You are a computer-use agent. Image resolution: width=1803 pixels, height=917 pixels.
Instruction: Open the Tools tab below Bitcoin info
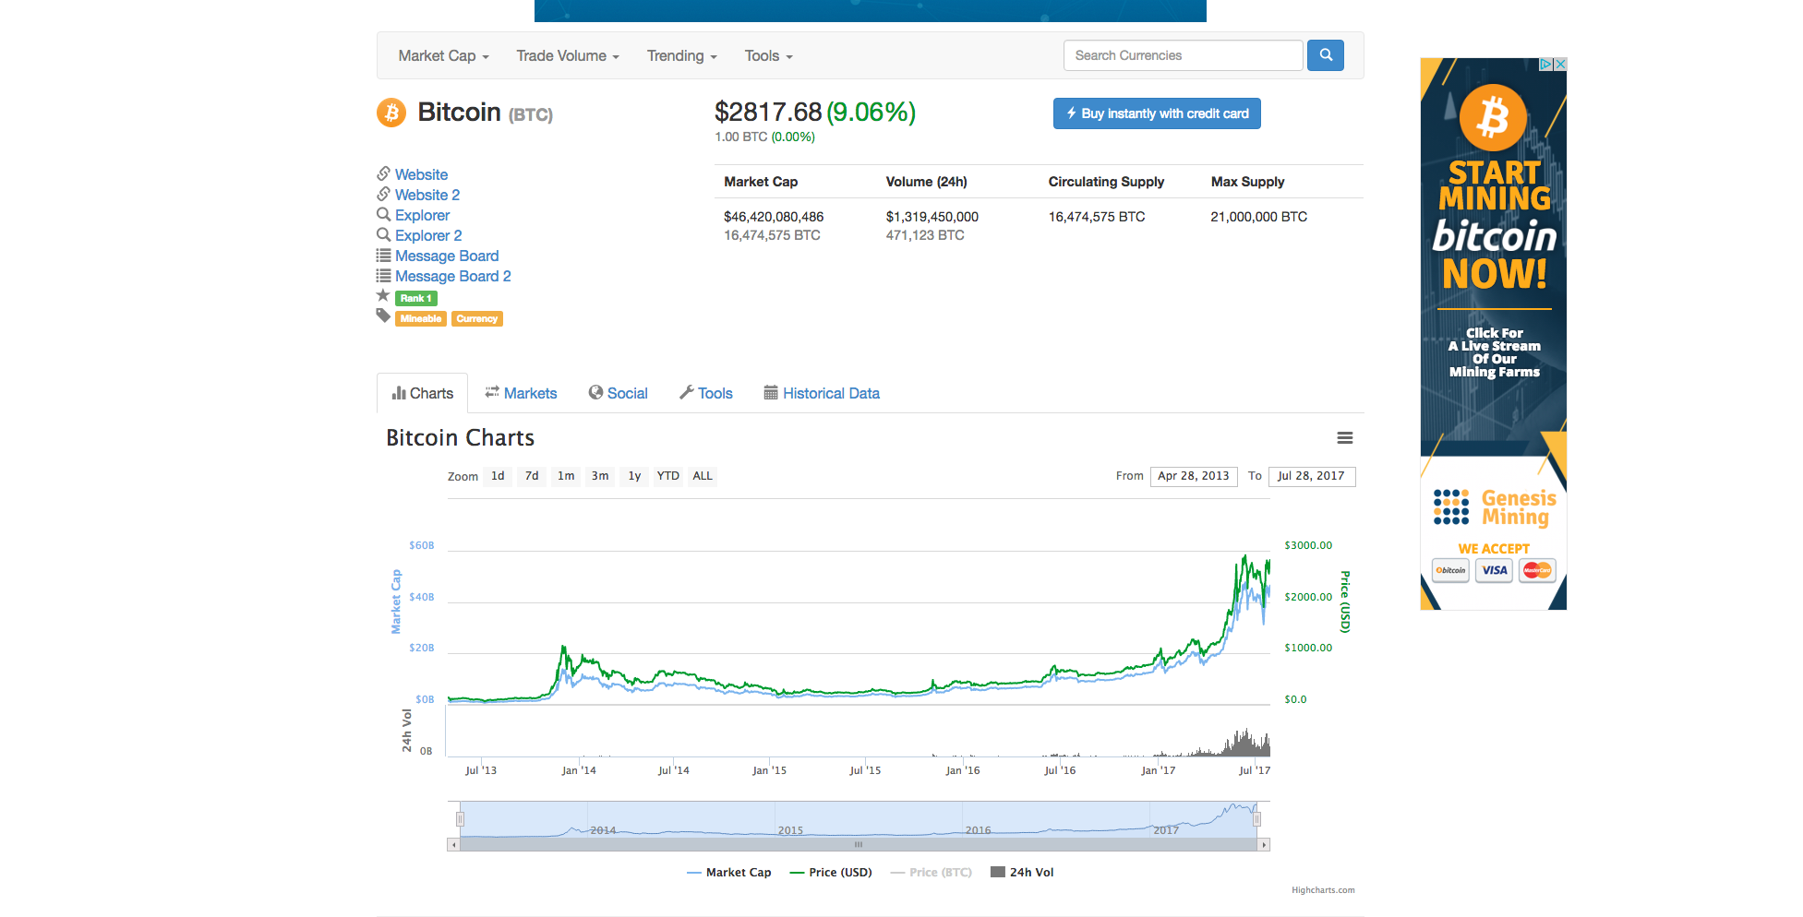coord(706,393)
